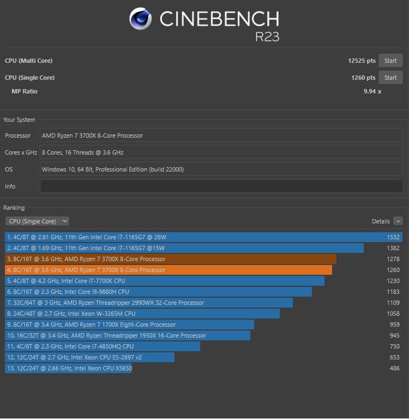Select the Cores x GHz field

(221, 152)
